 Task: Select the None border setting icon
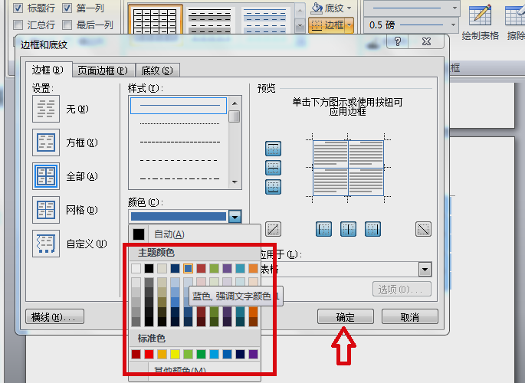pyautogui.click(x=46, y=109)
